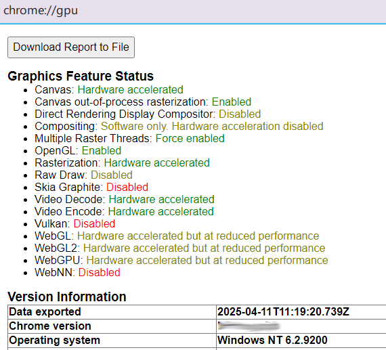Click the WebGPU: reduced performance row

(x=181, y=260)
